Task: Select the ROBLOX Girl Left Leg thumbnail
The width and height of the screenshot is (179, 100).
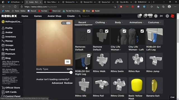Action: point(155,36)
